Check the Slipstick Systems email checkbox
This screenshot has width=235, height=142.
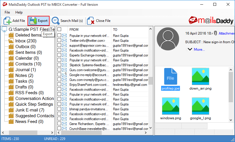(59, 65)
